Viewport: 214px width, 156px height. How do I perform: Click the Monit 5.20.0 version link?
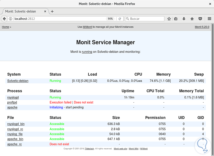[x=202, y=27]
